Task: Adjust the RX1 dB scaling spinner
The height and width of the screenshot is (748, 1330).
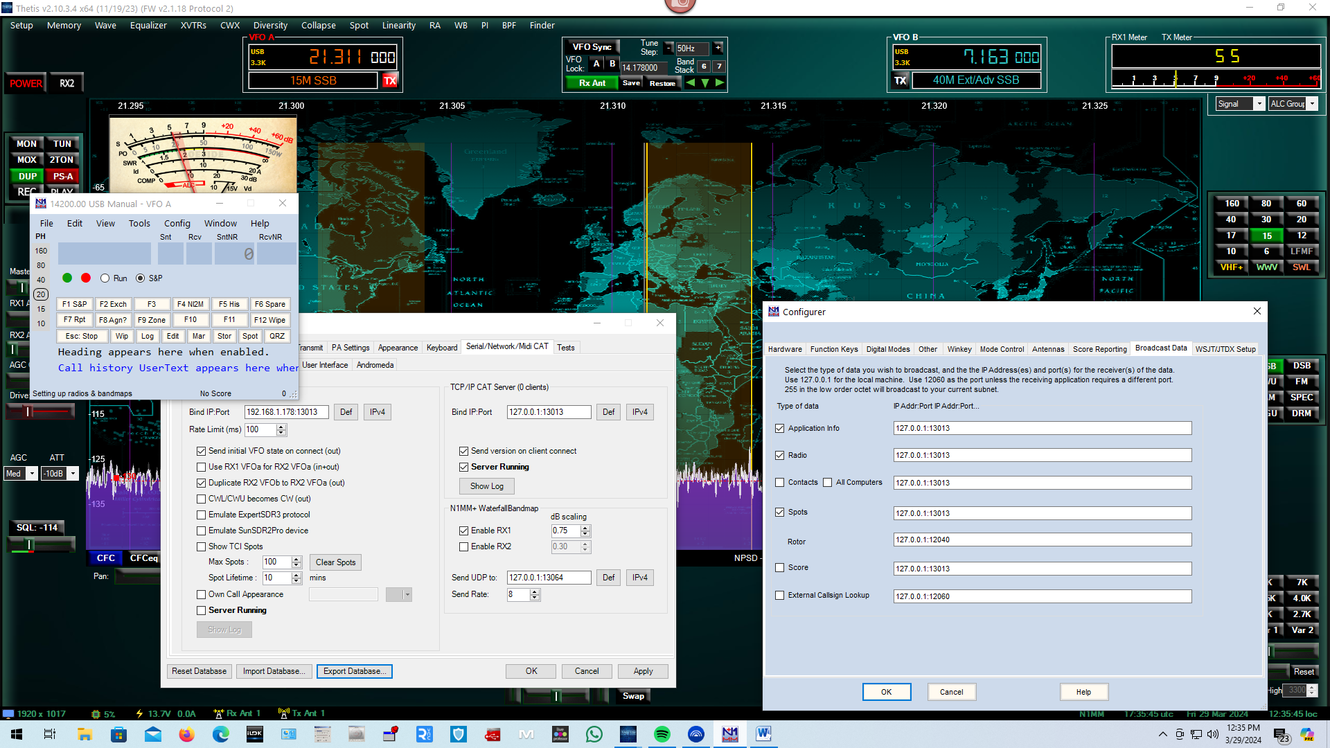Action: (585, 531)
